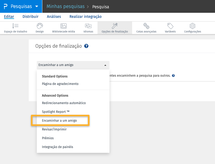This screenshot has width=215, height=164.
Task: Open the Cotas avançadas icon
Action: coord(146,26)
